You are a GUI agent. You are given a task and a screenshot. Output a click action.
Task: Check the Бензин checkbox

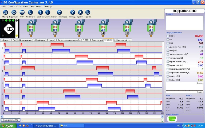tap(168, 36)
